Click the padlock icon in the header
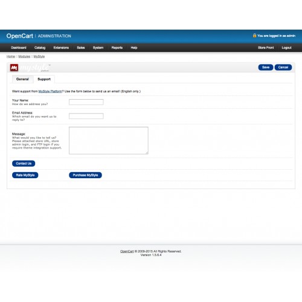 point(254,36)
